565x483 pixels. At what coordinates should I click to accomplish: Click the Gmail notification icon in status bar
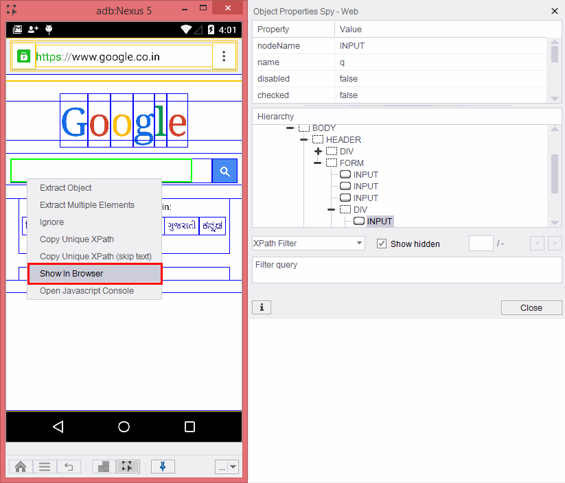point(17,30)
